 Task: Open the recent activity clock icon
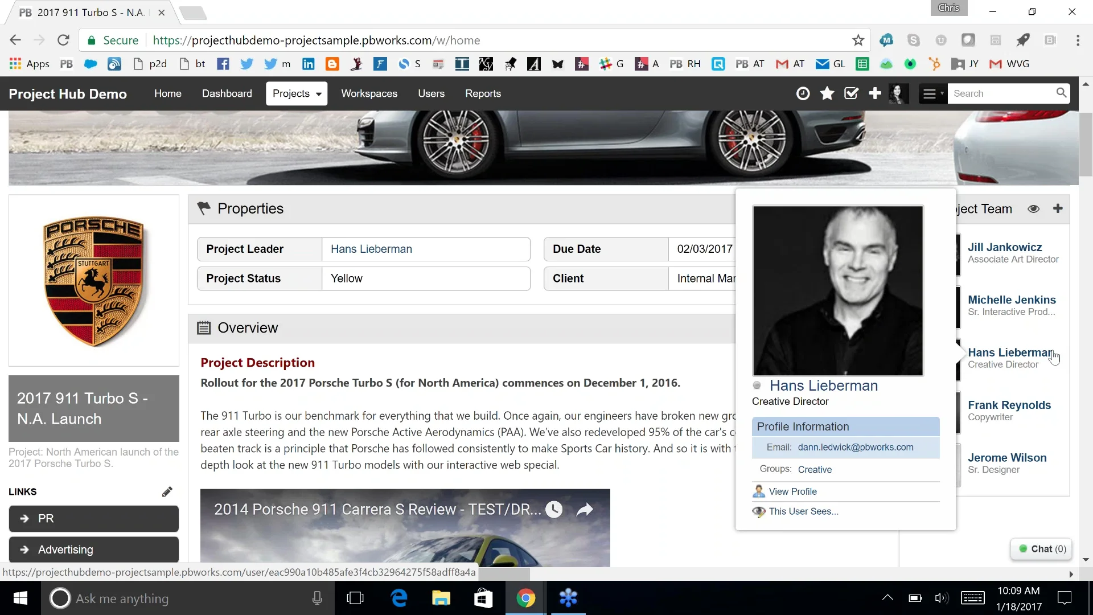pos(803,93)
